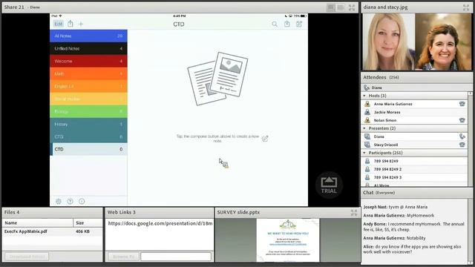
Task: Select participant 789 594 8249
Action: pyautogui.click(x=414, y=161)
